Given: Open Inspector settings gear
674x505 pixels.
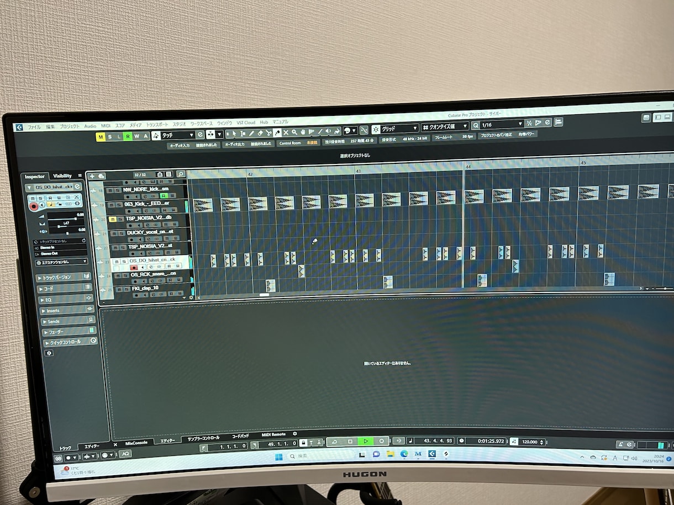Looking at the screenshot, I should pos(49,353).
